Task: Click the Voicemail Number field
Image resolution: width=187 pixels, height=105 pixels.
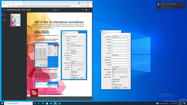Action: [x=120, y=60]
